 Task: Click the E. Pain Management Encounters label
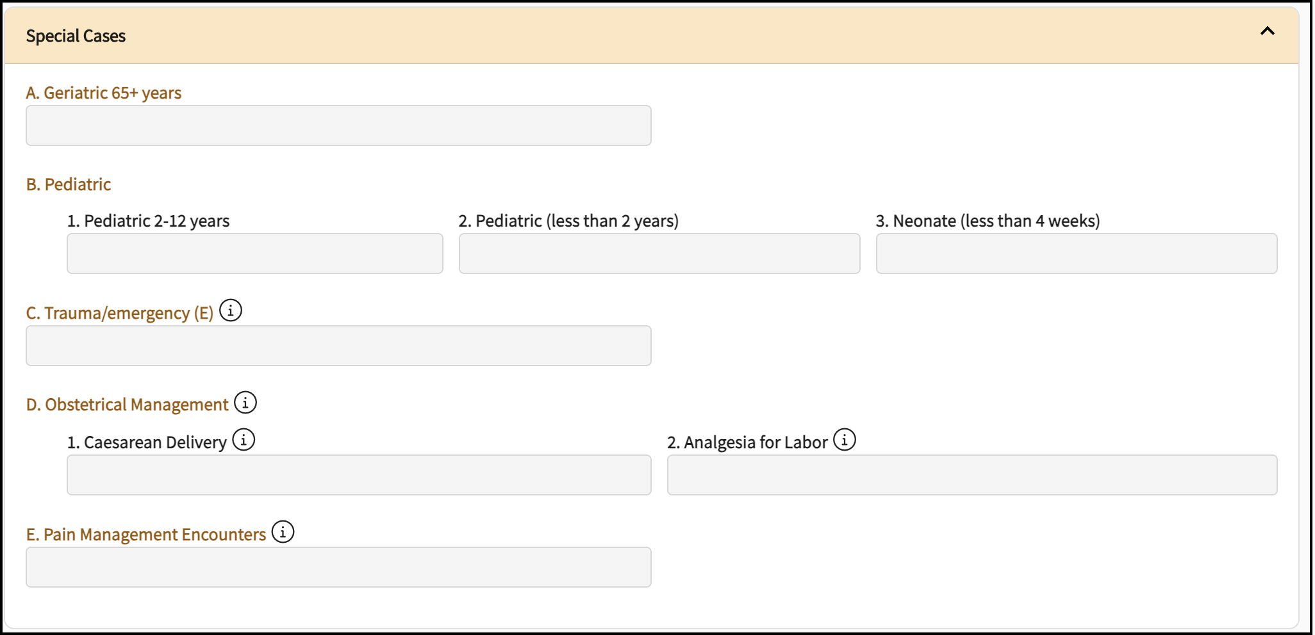tap(146, 535)
